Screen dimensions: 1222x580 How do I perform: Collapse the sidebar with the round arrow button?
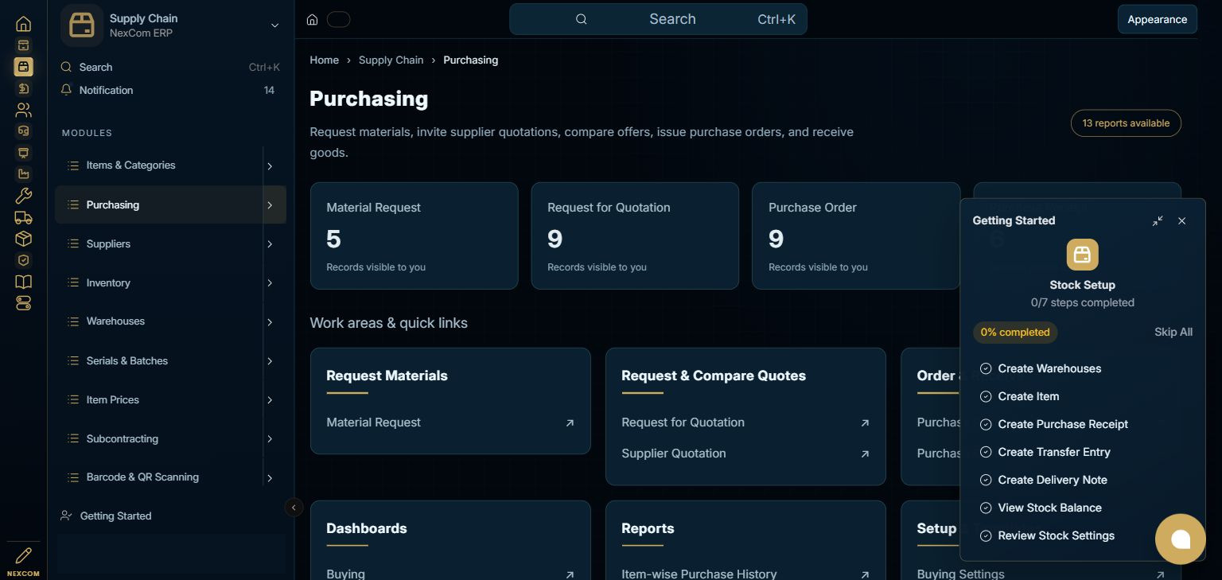tap(294, 507)
